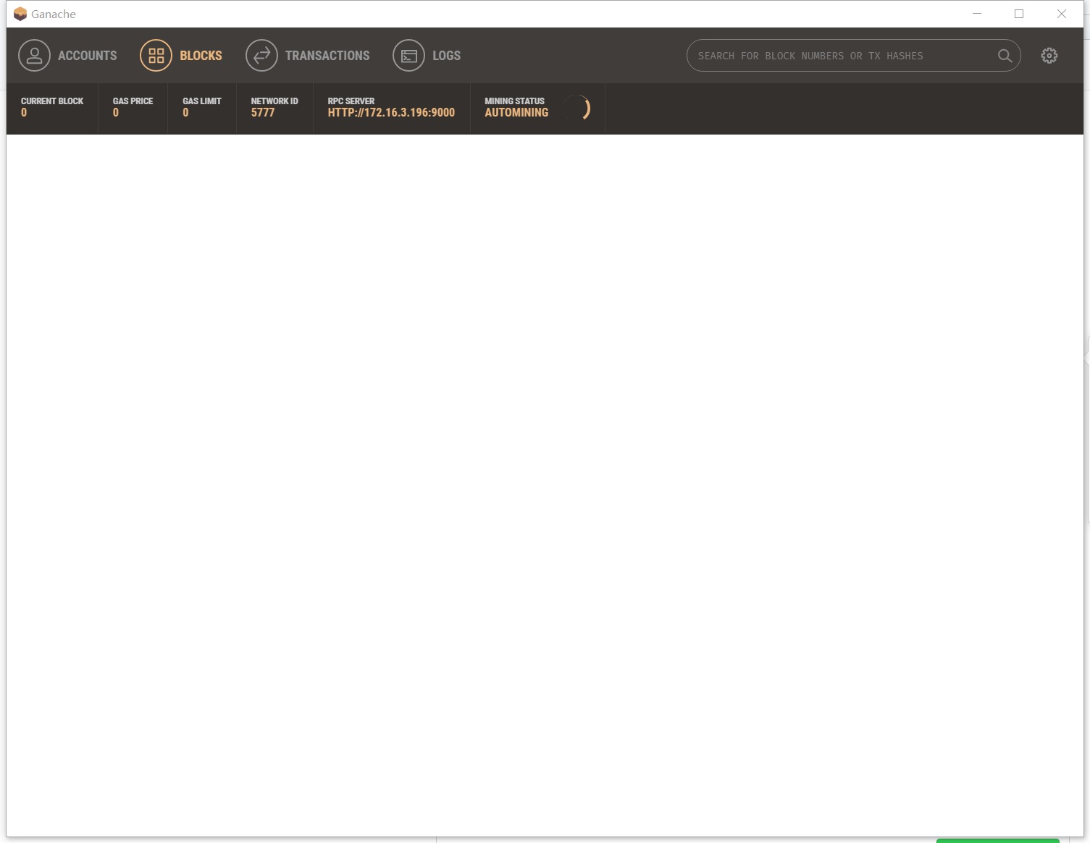Click the Gas Price status item

click(x=132, y=107)
